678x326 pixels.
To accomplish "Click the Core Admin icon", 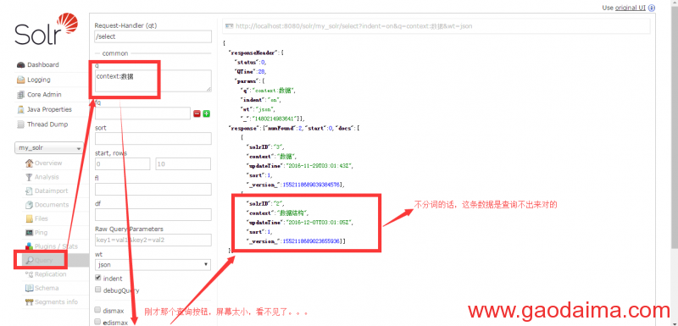I will coord(20,95).
